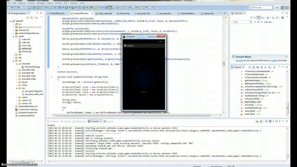The width and height of the screenshot is (297, 167).
Task: Toggle Hide Non-Public Members in Outline toolbar
Action: click(265, 67)
